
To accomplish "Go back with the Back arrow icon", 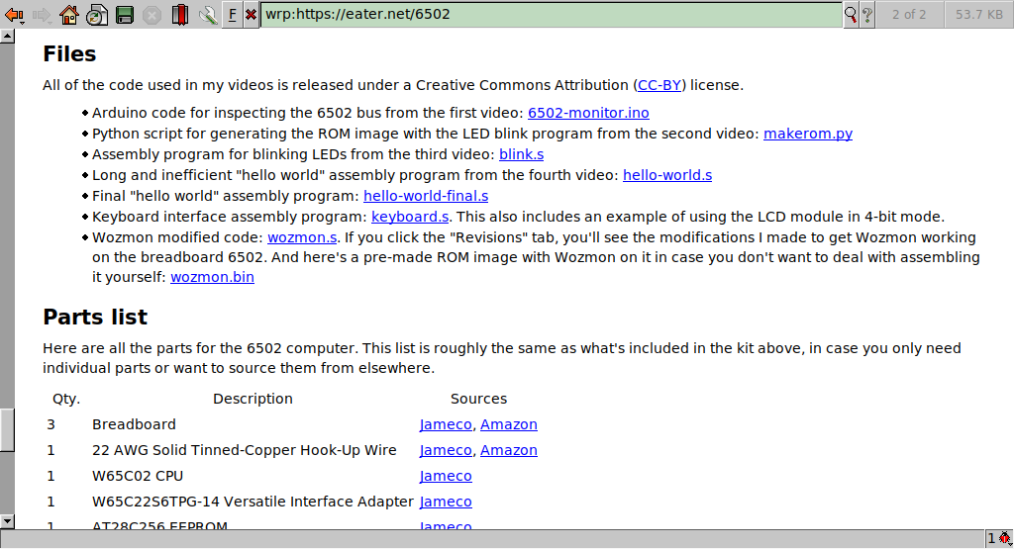I will coord(14,14).
